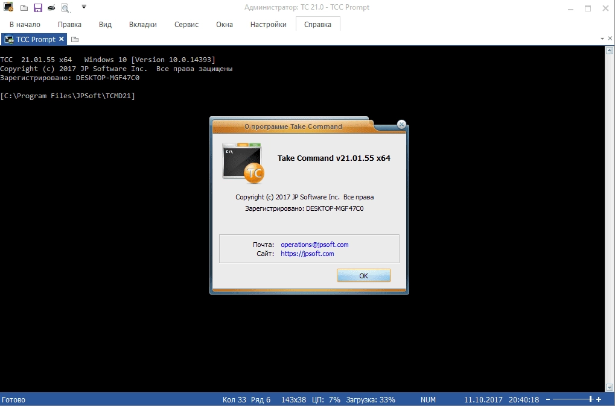Click the 143x38 window size indicator
The image size is (615, 406).
293,400
